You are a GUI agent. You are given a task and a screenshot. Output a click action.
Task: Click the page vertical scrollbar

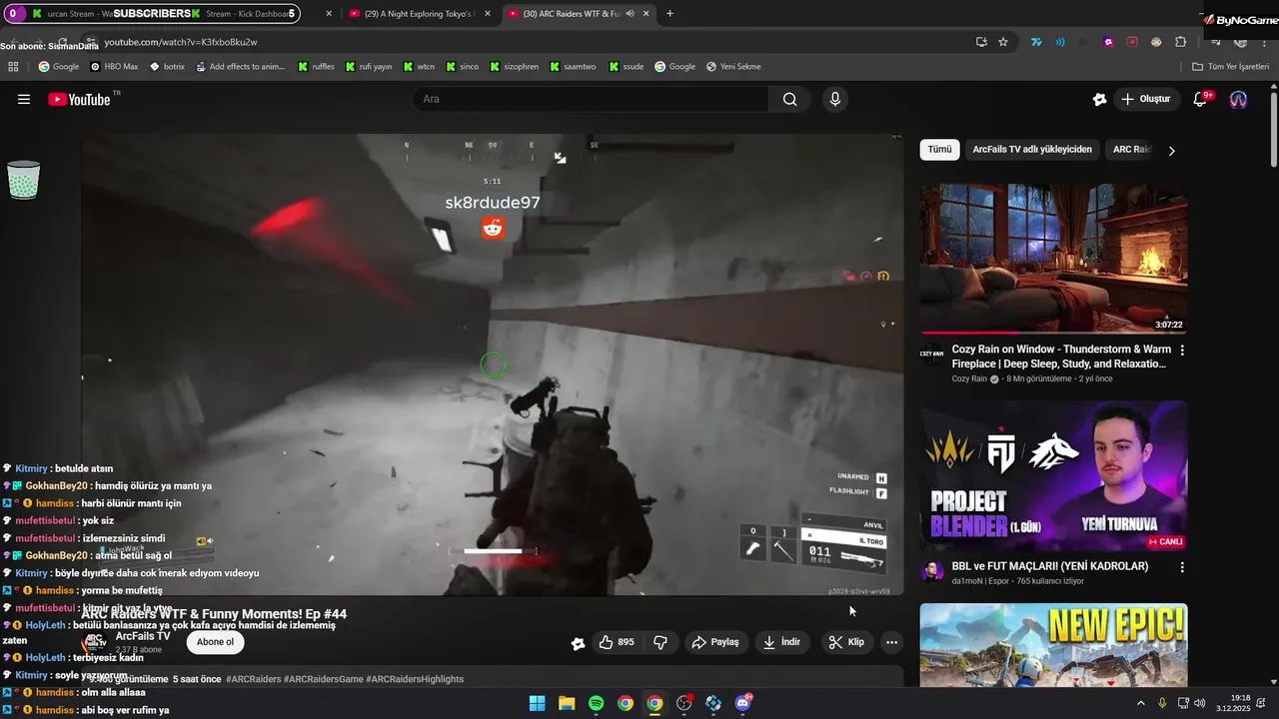click(x=1273, y=130)
